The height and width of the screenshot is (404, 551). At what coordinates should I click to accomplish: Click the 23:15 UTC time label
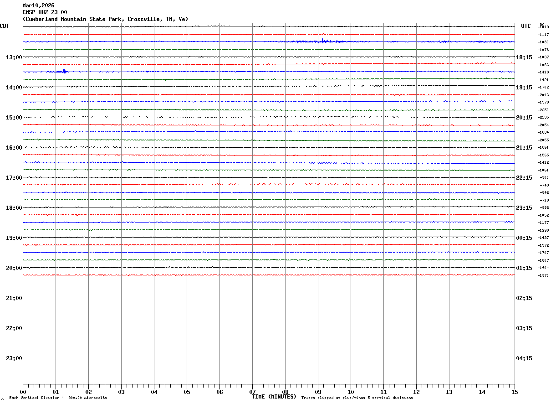coord(524,208)
